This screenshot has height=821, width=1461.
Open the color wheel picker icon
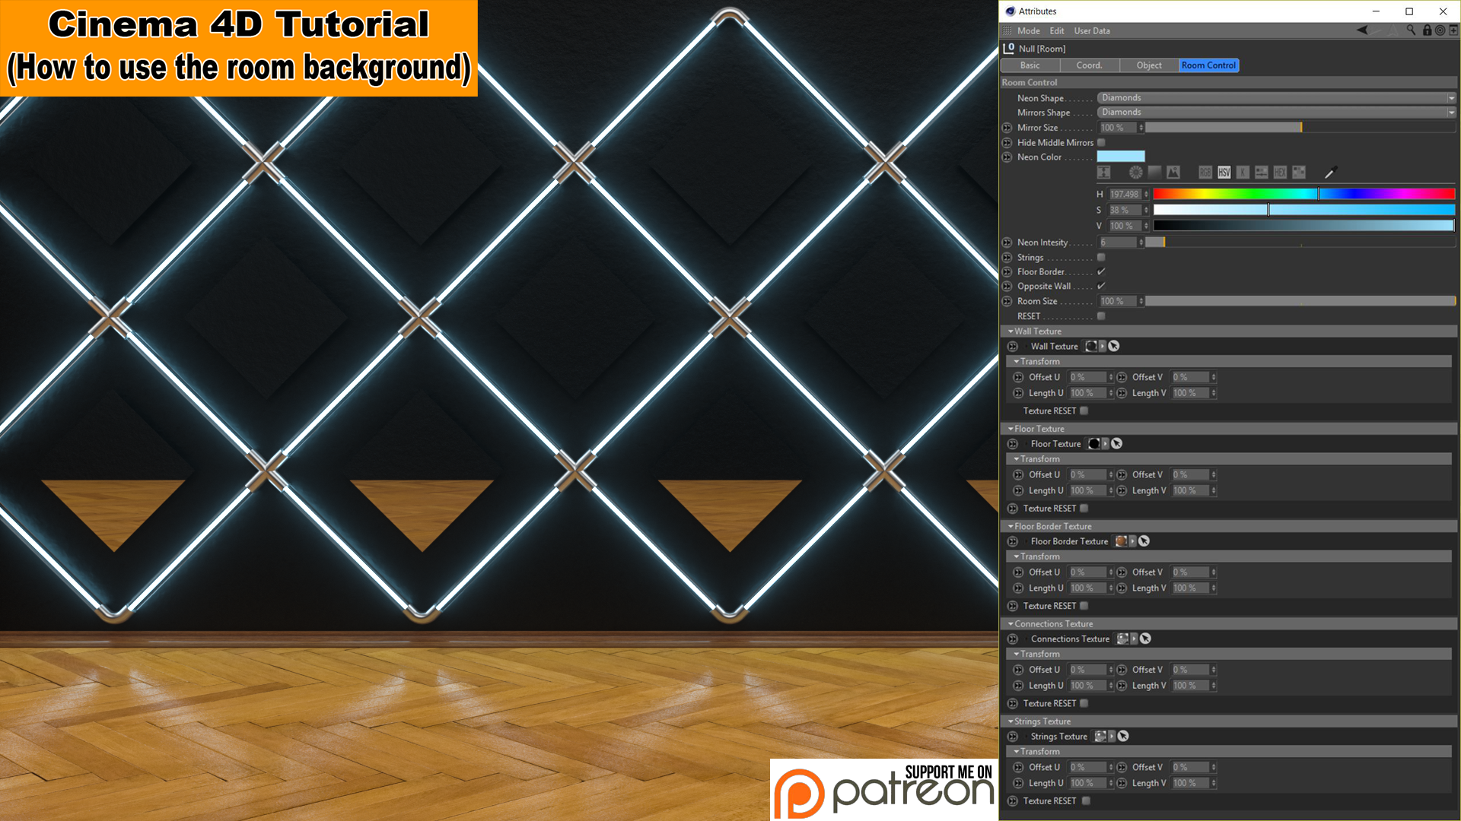pos(1135,173)
